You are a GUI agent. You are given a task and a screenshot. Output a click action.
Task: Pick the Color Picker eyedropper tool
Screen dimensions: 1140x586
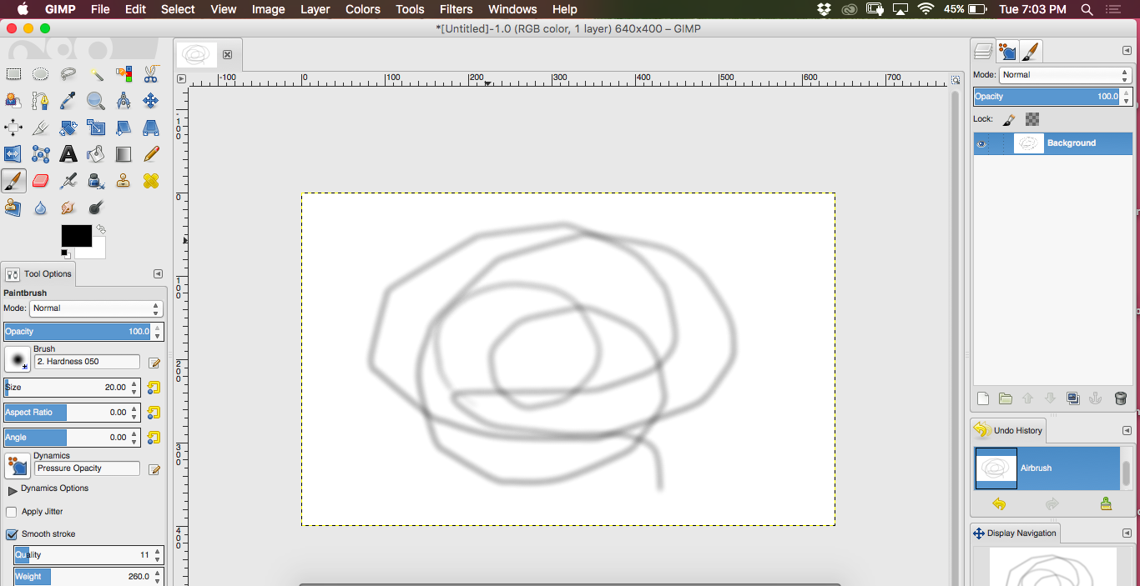68,101
